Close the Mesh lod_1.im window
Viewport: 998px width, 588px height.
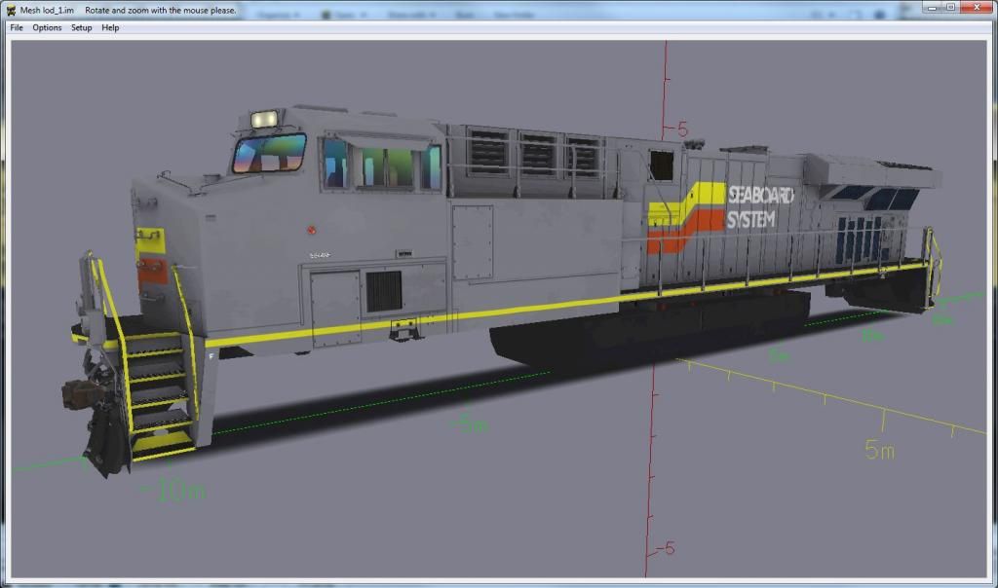point(977,8)
